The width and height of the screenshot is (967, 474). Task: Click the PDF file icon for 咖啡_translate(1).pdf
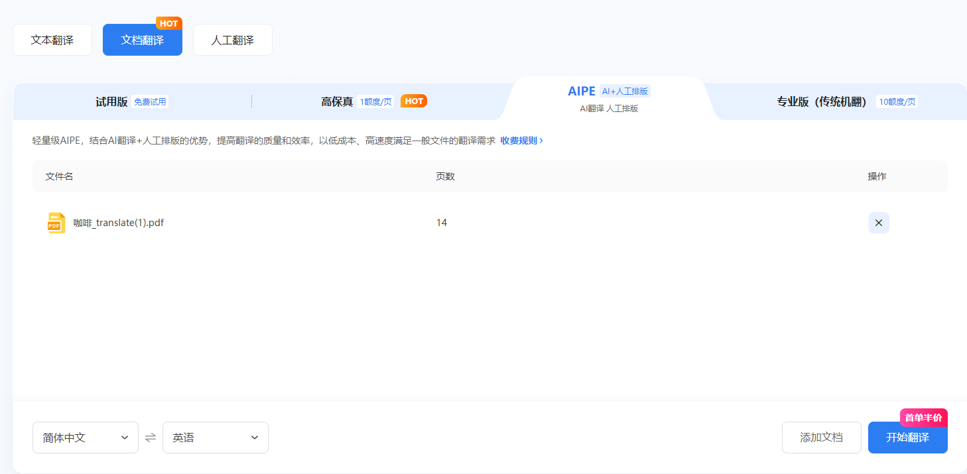point(56,223)
